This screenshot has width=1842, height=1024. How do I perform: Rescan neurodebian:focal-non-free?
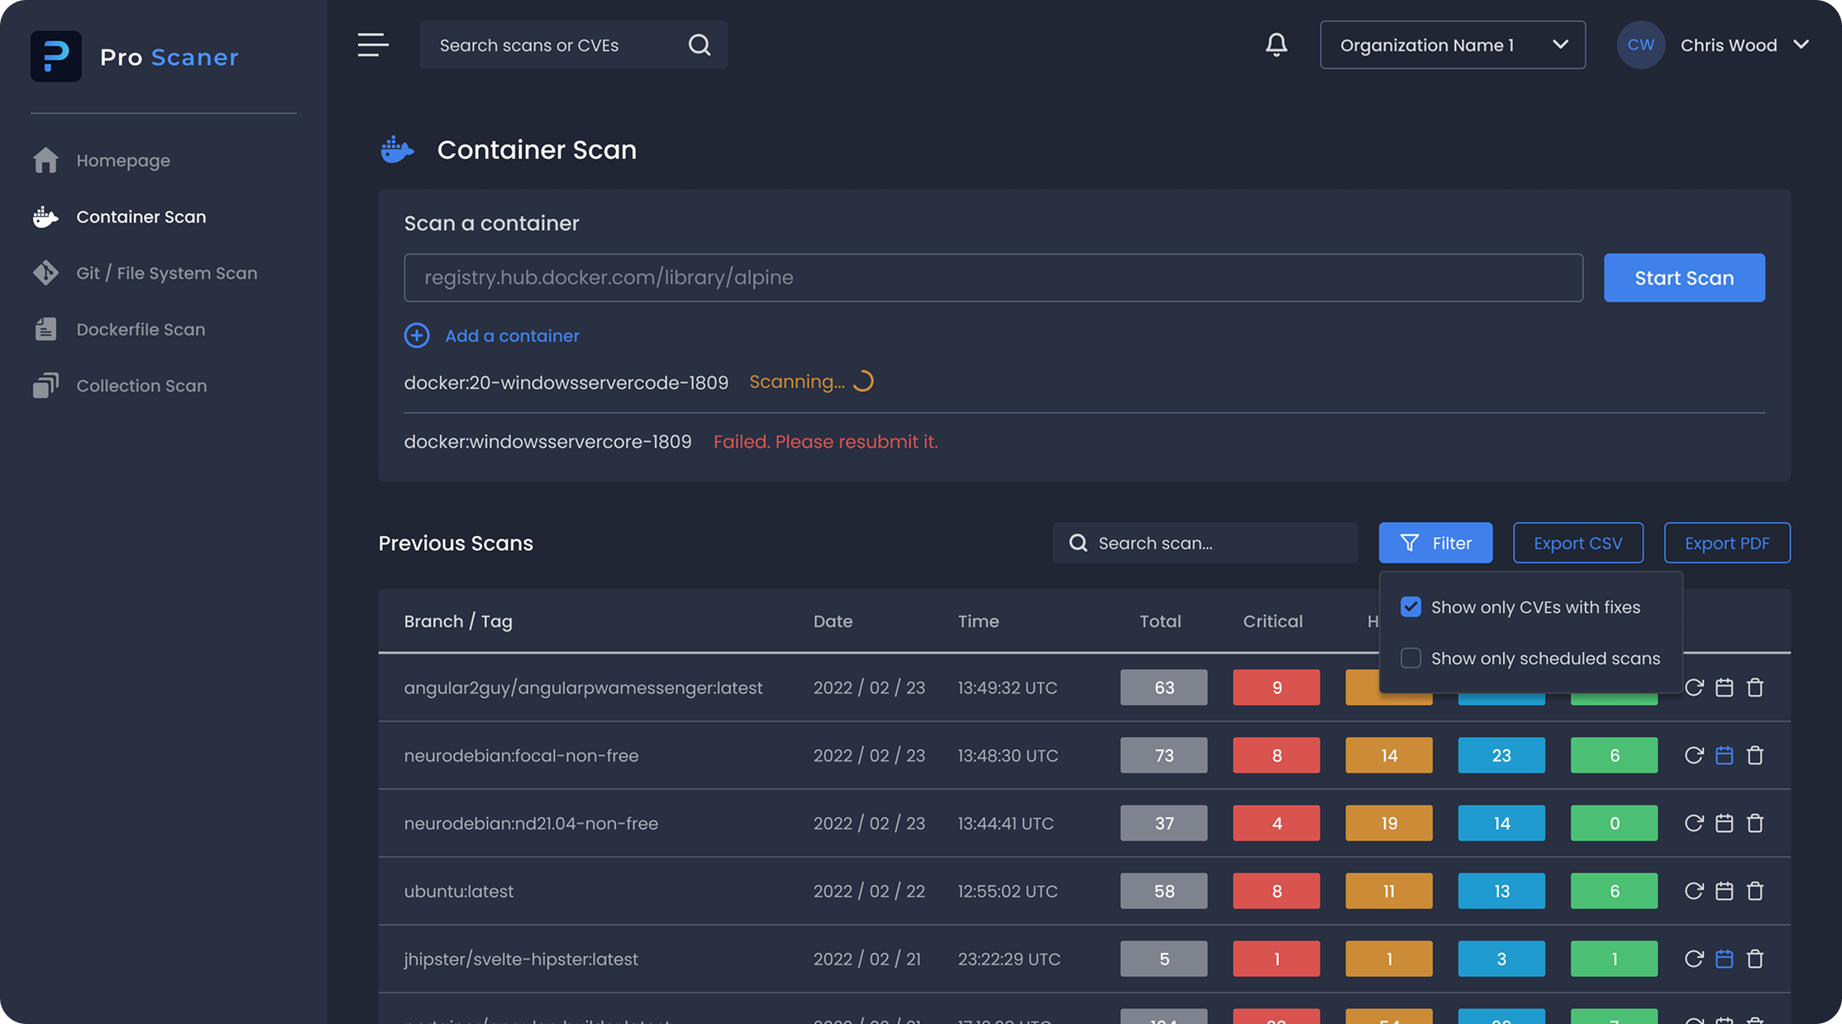pos(1694,755)
